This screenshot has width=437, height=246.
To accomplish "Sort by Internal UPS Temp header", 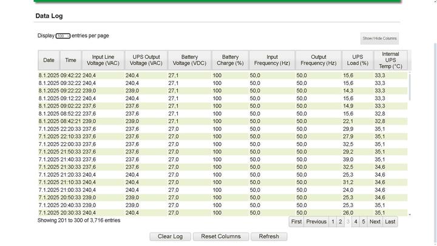I will [390, 60].
